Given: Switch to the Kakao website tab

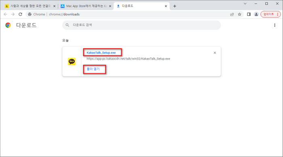Looking at the screenshot, I should point(30,6).
